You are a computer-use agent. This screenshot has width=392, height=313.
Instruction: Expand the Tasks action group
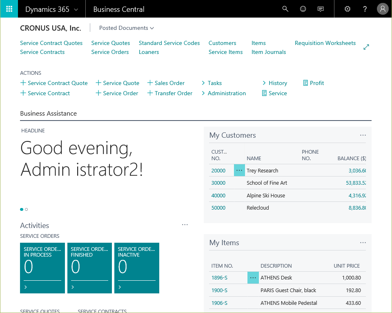(x=212, y=83)
